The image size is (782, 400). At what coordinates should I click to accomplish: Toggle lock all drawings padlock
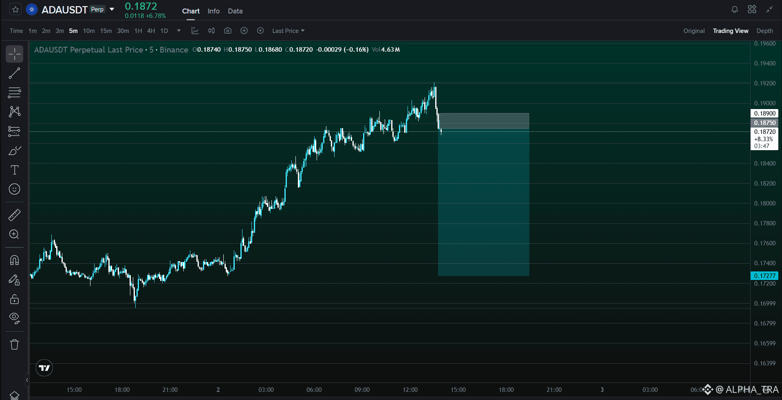pyautogui.click(x=15, y=299)
